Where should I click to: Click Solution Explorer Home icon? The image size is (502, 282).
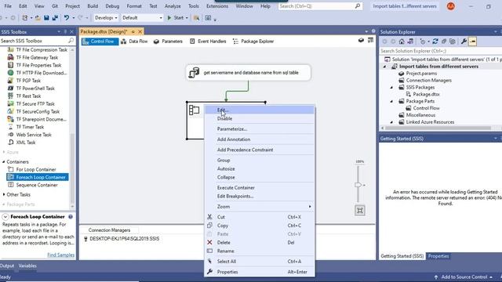click(x=402, y=42)
